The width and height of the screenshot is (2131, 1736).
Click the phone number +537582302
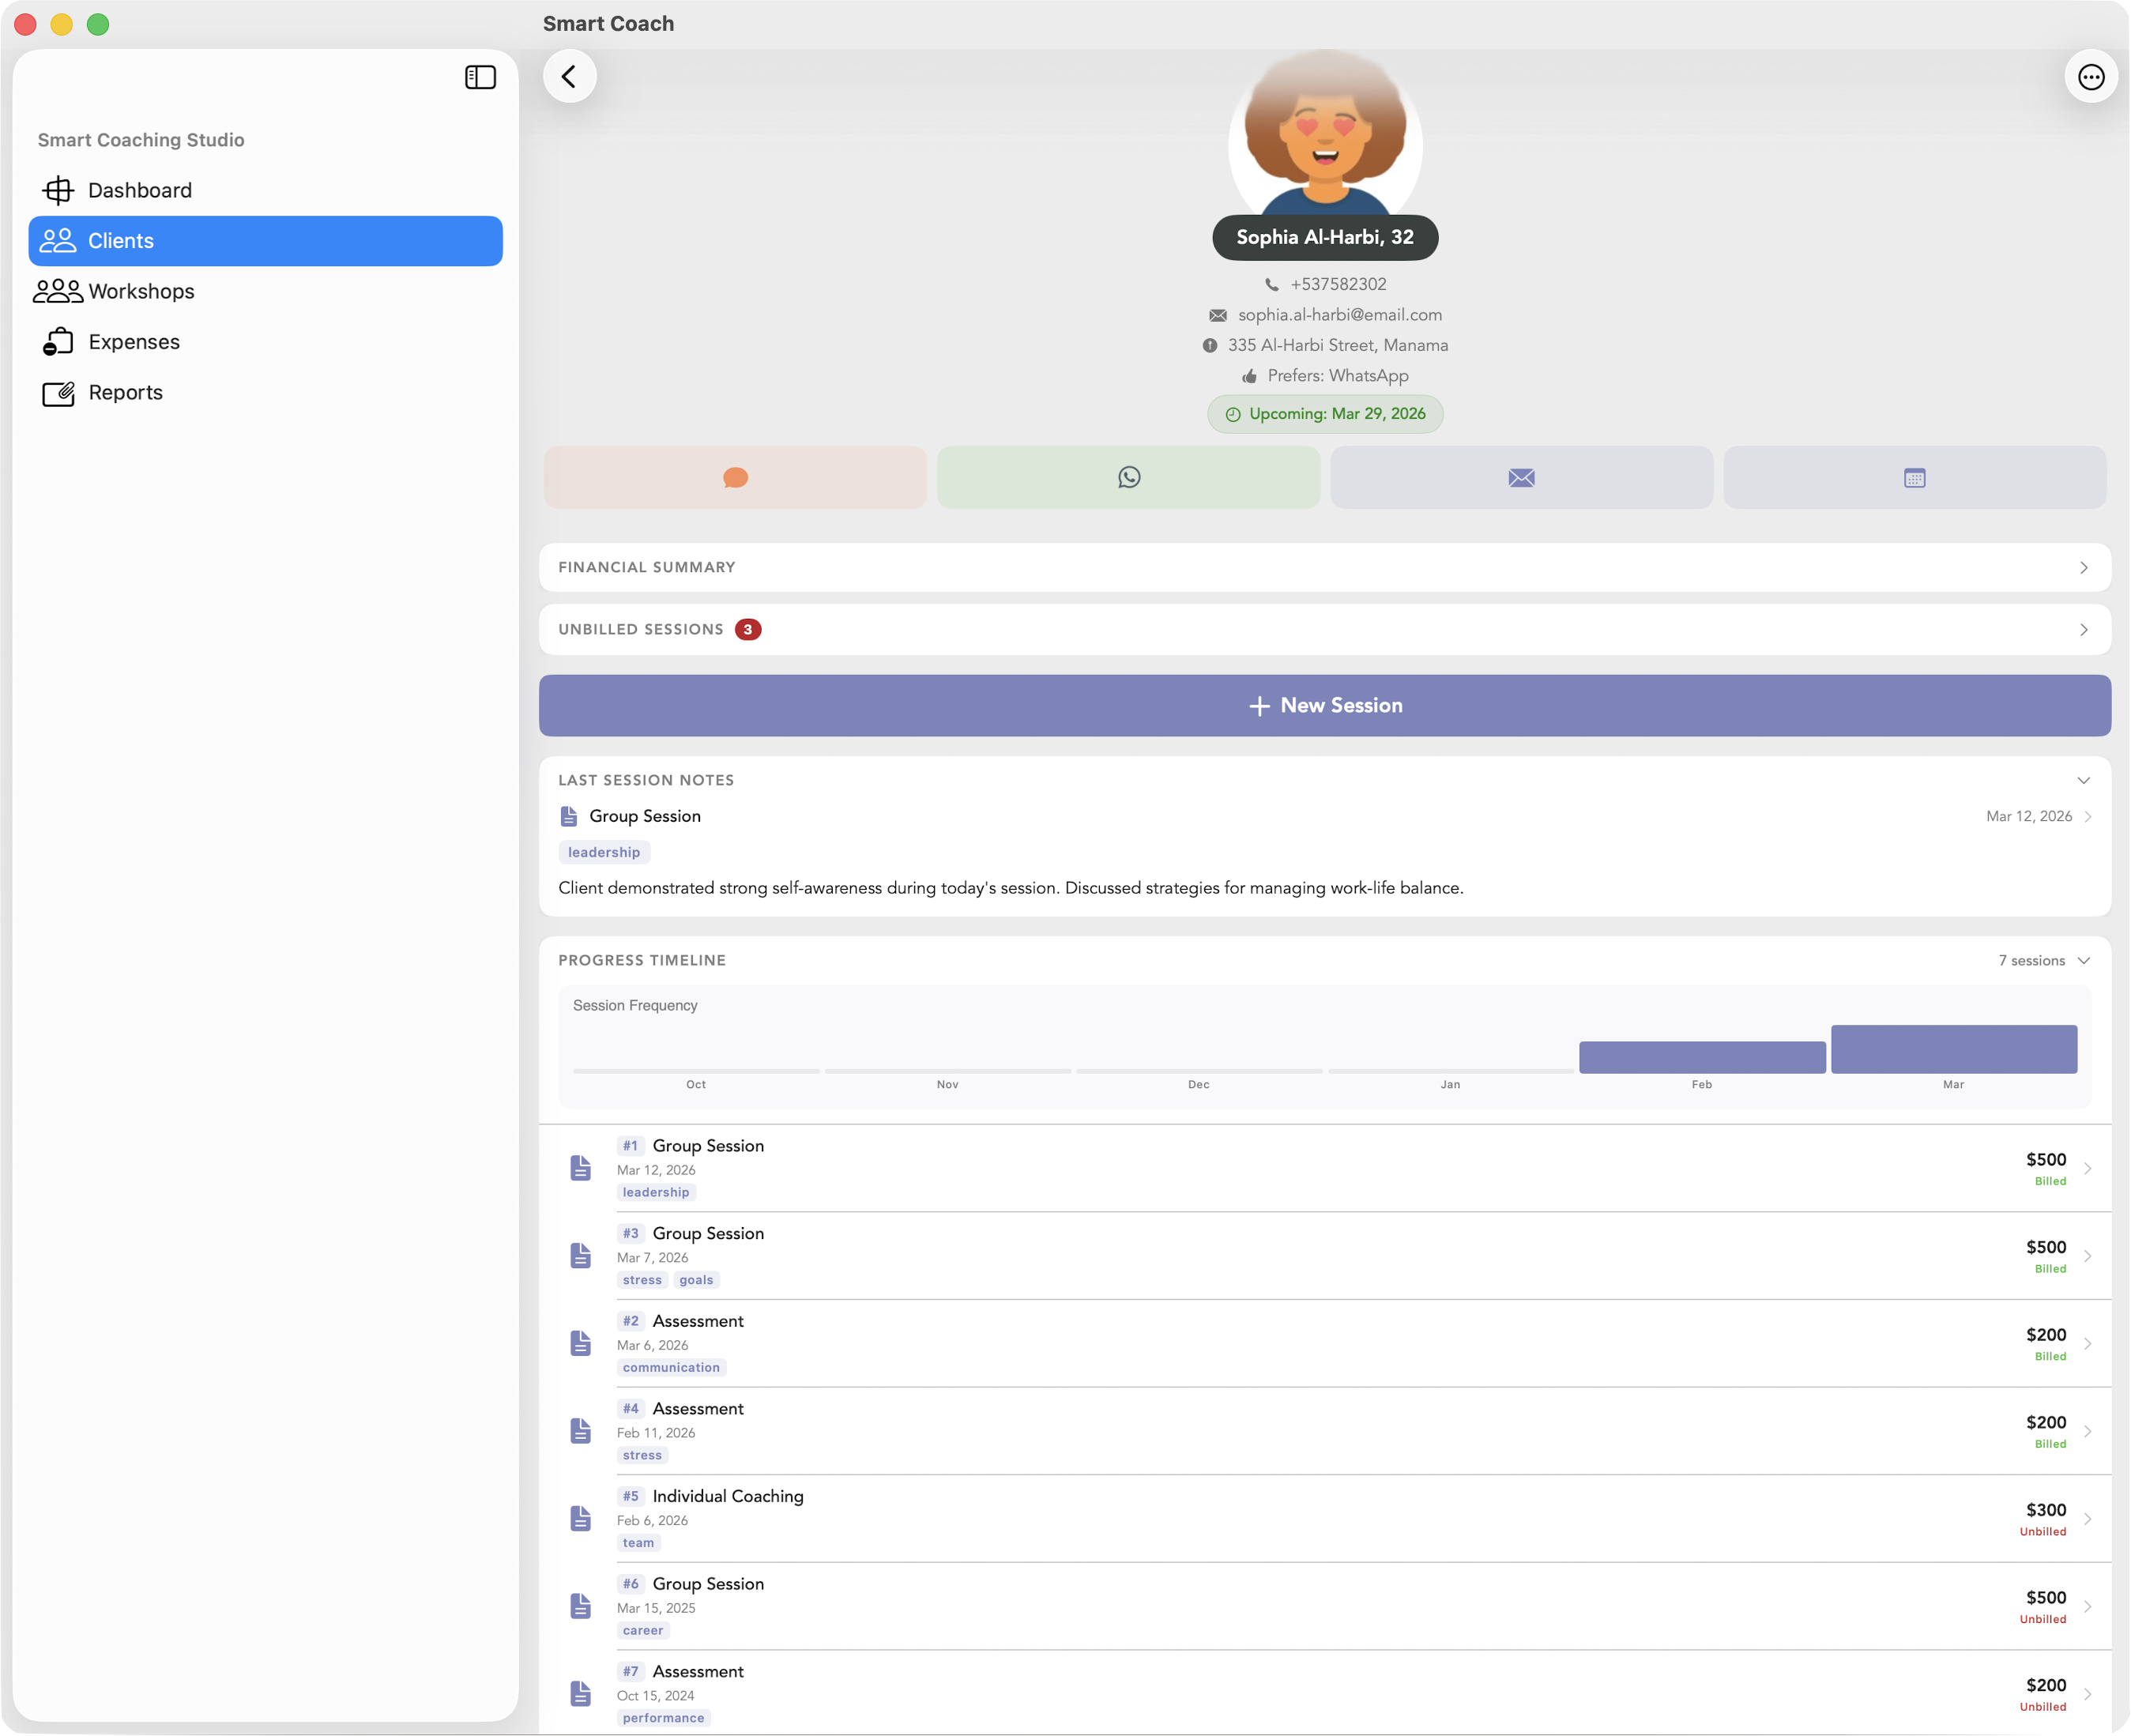pyautogui.click(x=1338, y=284)
